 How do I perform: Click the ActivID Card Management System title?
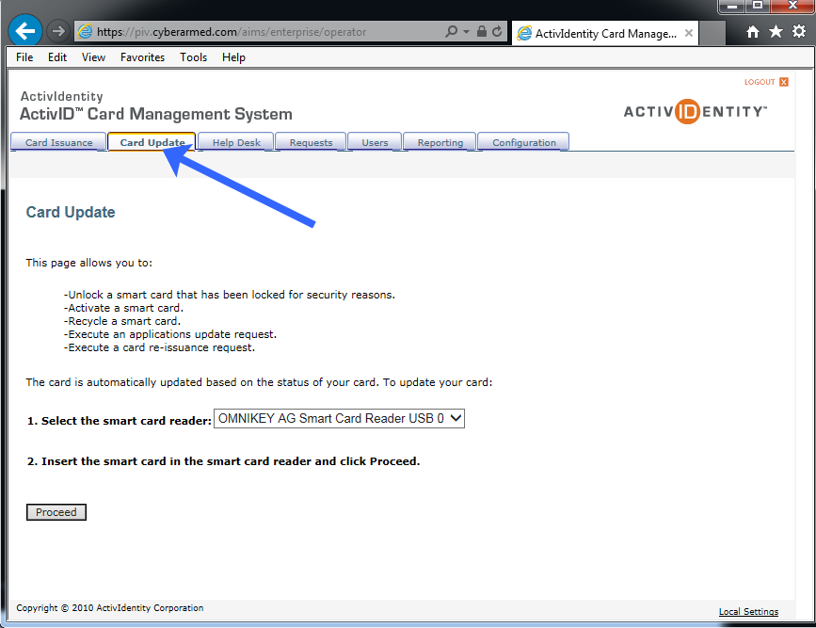point(155,114)
